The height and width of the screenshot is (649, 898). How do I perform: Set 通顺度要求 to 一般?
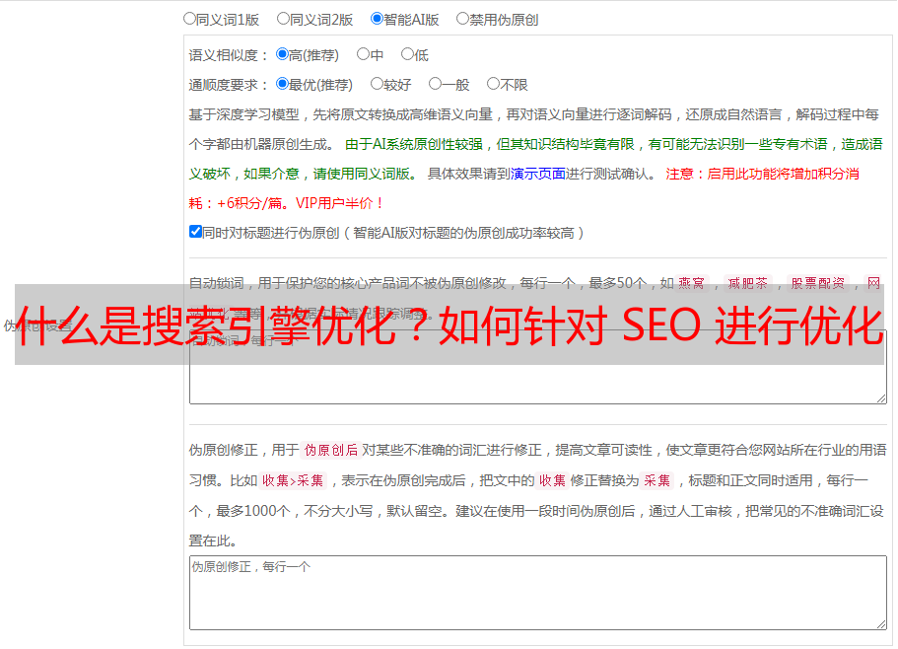click(x=435, y=84)
